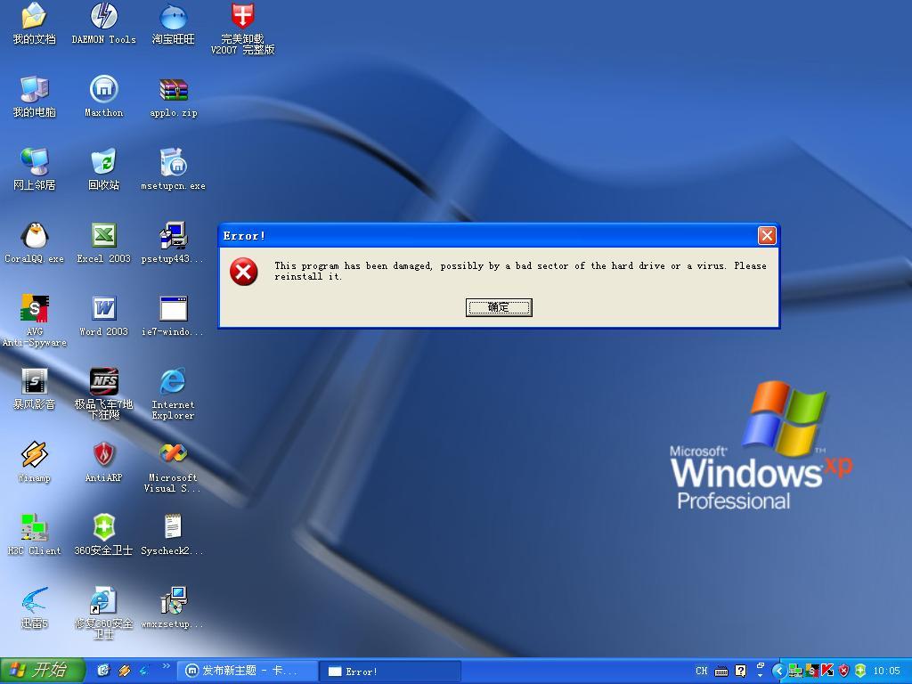Image resolution: width=912 pixels, height=684 pixels.
Task: Click the Kaspersky tray icon
Action: click(827, 671)
